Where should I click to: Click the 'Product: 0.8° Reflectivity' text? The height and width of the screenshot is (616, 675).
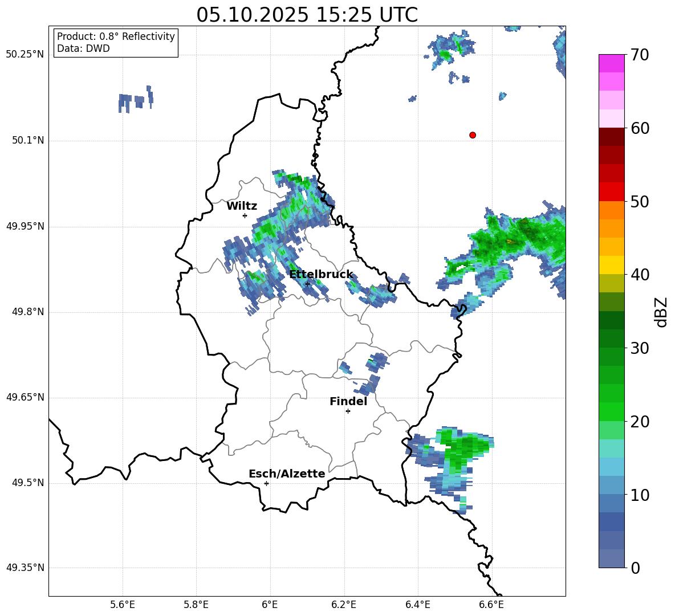coord(116,36)
